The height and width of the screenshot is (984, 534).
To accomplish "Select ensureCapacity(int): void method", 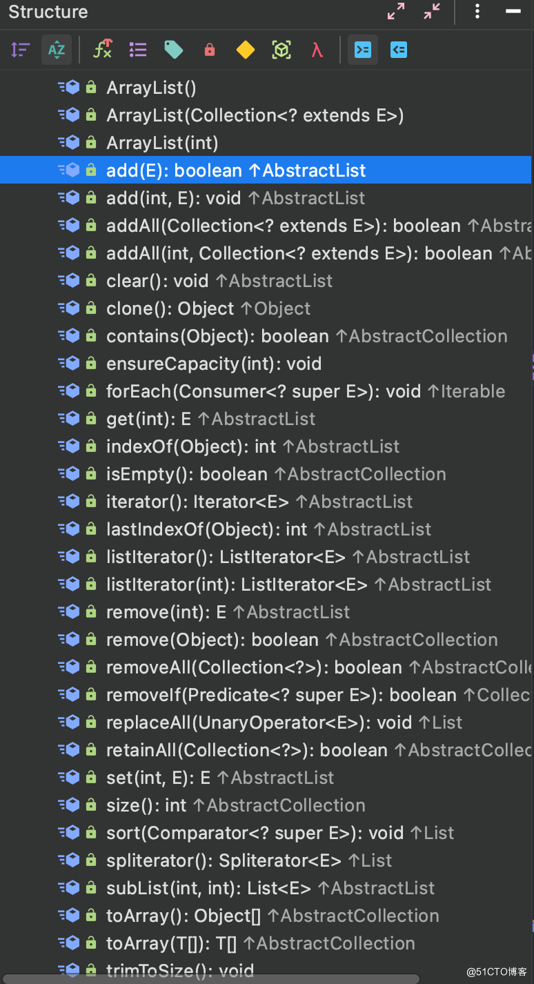I will click(x=214, y=364).
